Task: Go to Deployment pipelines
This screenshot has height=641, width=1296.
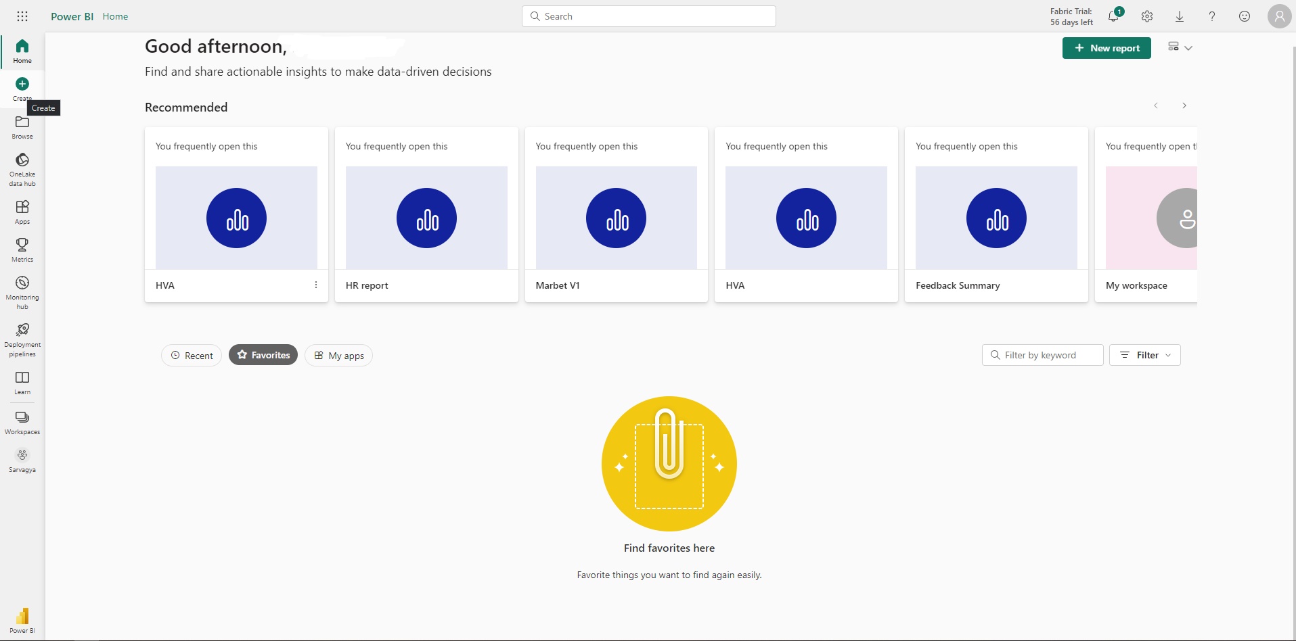Action: coord(22,339)
